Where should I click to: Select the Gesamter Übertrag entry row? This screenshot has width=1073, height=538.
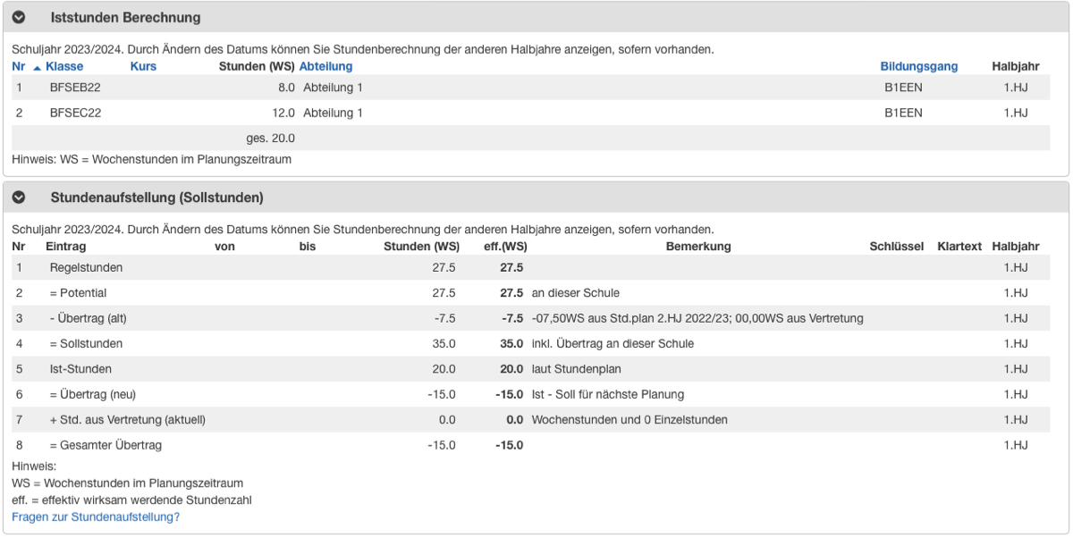click(x=531, y=445)
